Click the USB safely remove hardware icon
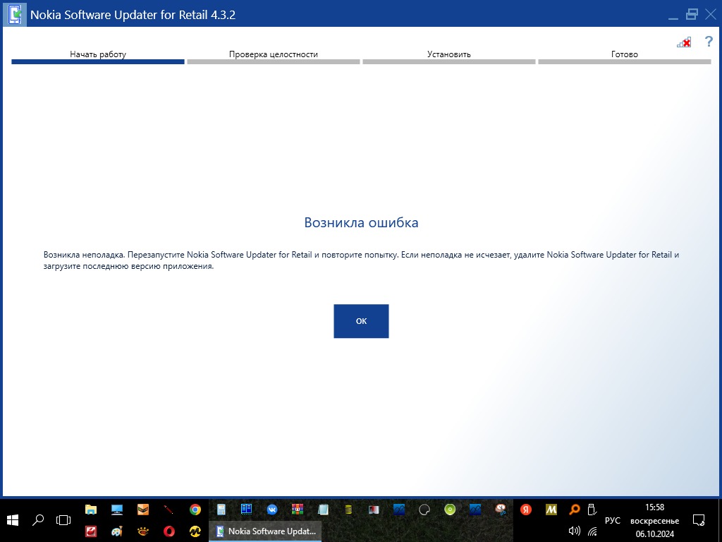Viewport: 722px width, 542px height. (x=592, y=510)
